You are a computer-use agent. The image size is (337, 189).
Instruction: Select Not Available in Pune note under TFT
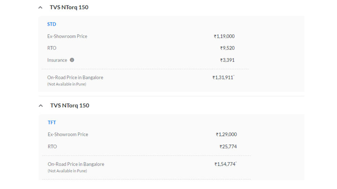(67, 171)
